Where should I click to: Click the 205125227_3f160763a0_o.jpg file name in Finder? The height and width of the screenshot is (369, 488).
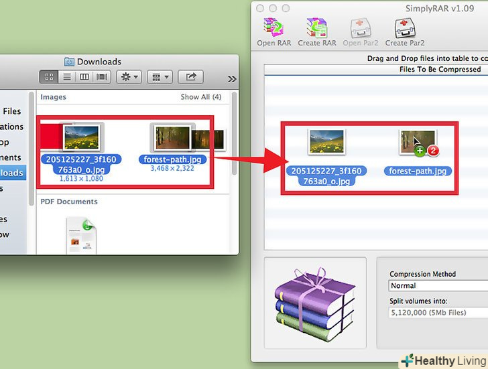[x=81, y=165]
